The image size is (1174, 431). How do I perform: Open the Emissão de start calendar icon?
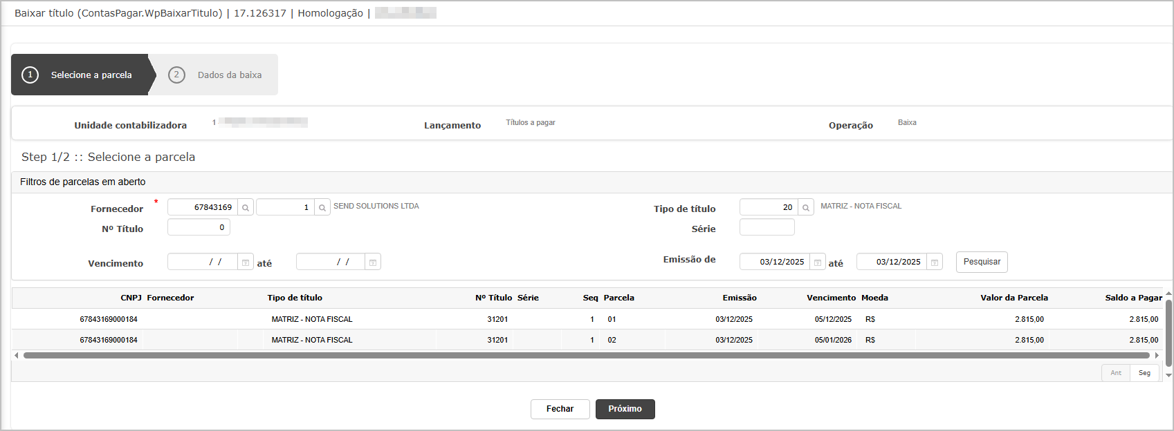pos(818,262)
